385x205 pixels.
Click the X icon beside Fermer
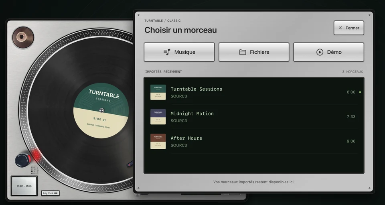pos(340,28)
